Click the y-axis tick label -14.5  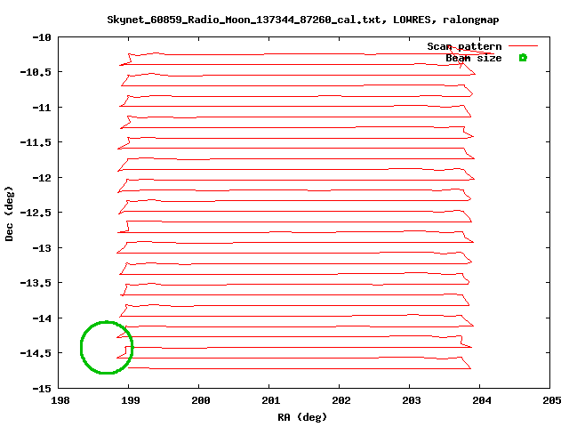coord(36,353)
